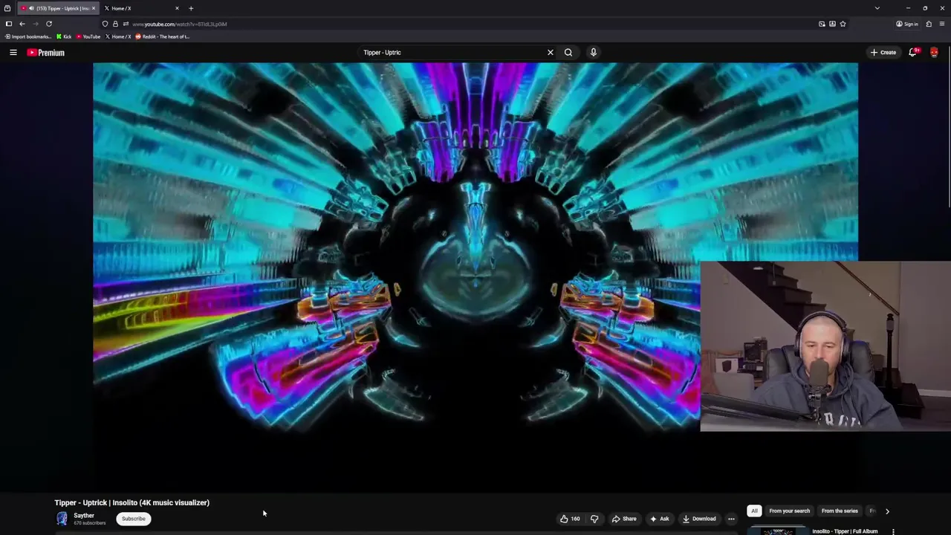Install site app icon in address bar

click(x=832, y=24)
